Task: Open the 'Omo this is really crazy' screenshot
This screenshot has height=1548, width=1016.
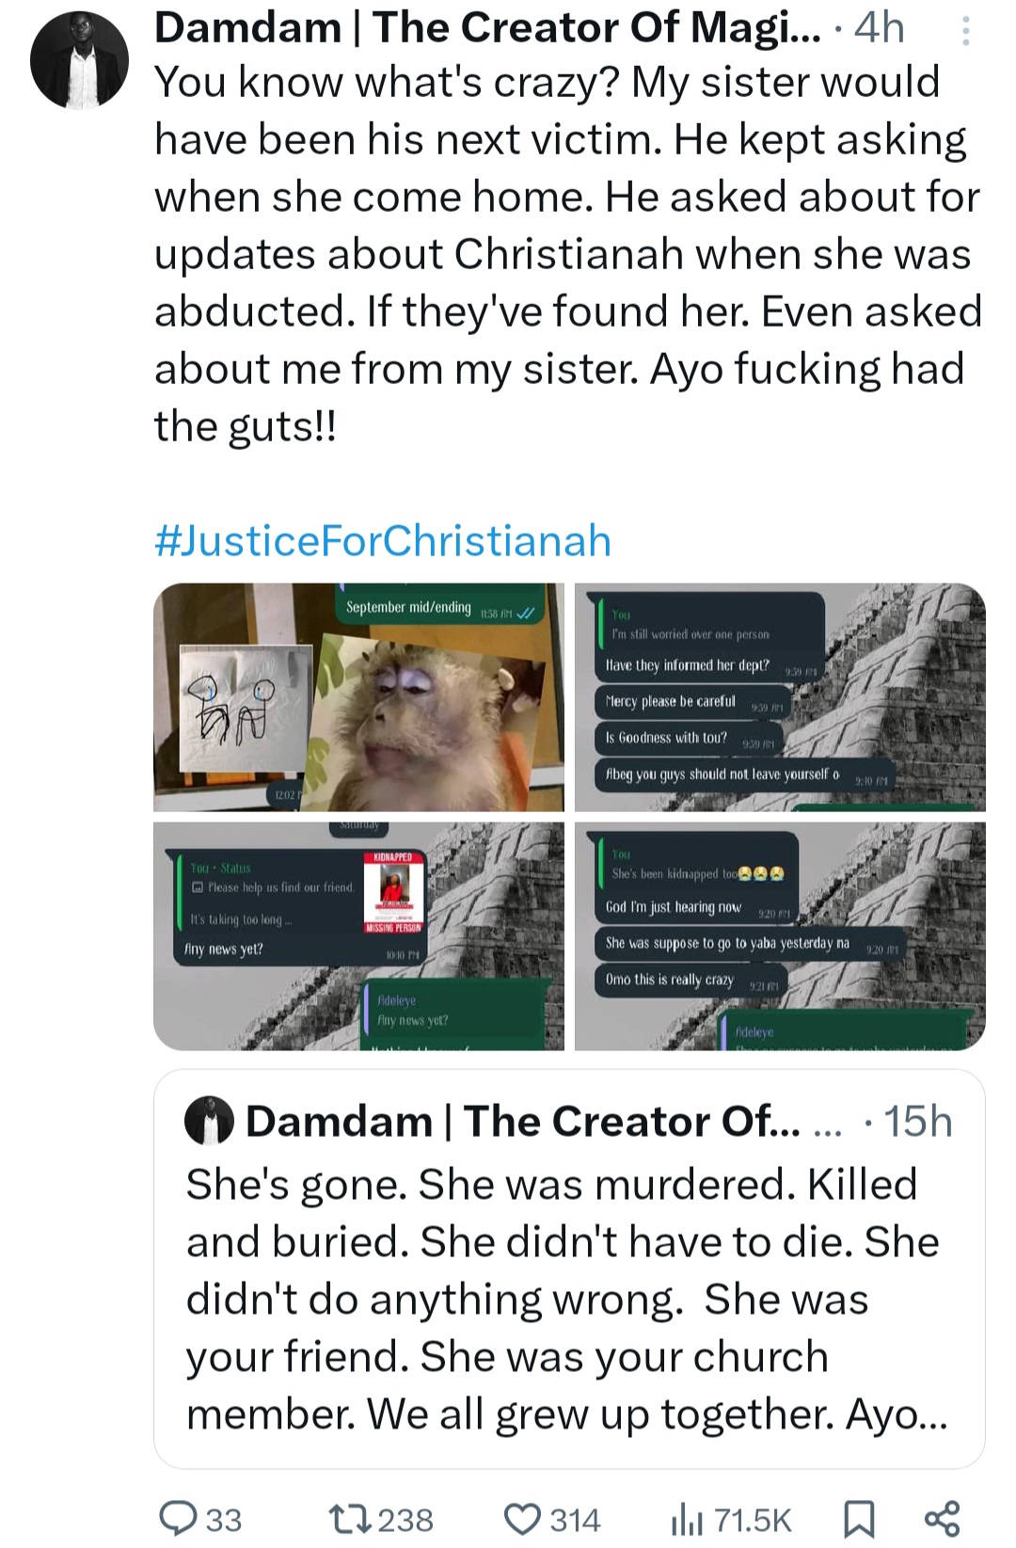Action: 780,936
